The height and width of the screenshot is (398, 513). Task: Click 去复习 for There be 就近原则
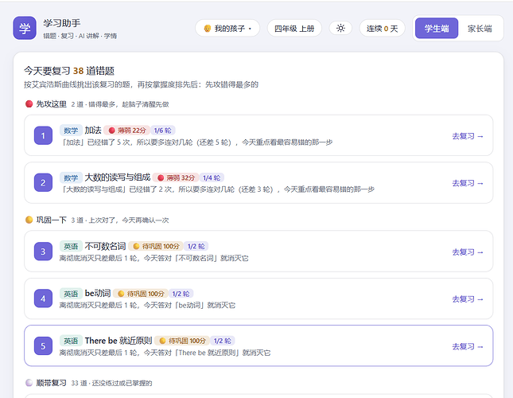tap(468, 346)
